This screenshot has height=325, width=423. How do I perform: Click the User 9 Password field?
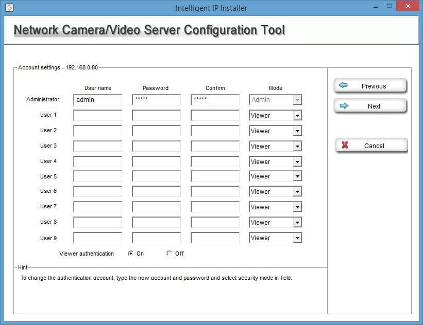coord(156,238)
